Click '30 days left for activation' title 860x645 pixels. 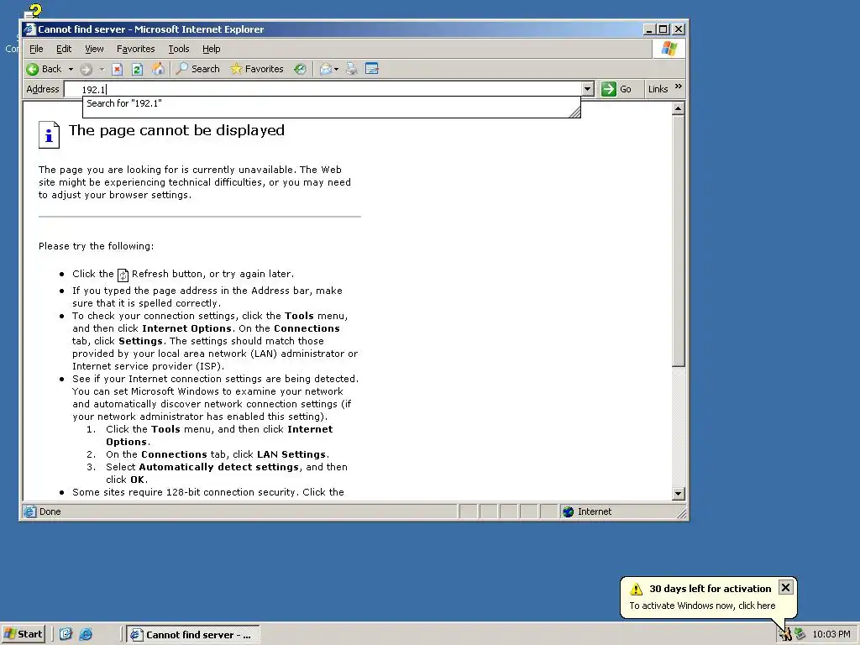[711, 589]
